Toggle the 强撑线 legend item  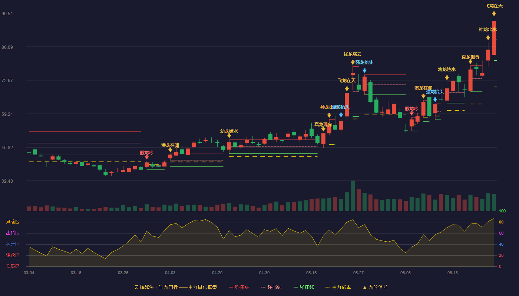pyautogui.click(x=304, y=287)
